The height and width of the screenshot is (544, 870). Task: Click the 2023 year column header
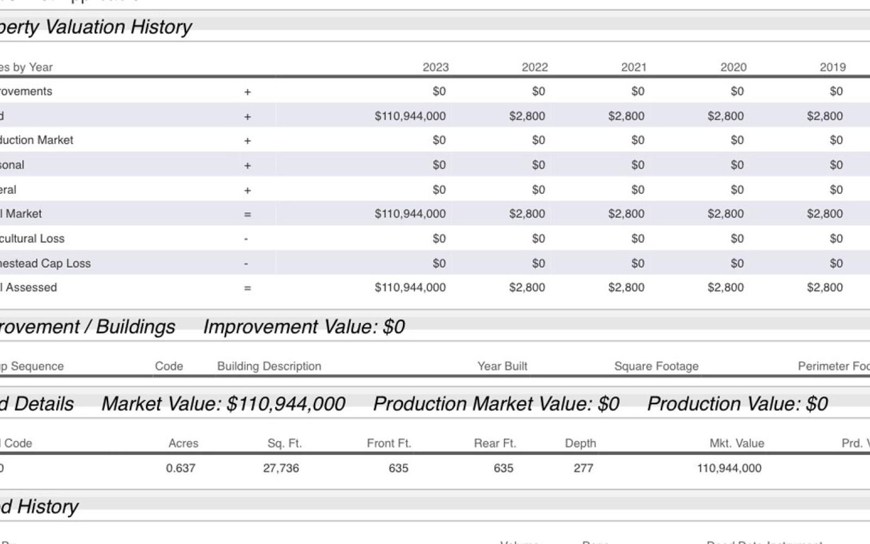point(436,67)
